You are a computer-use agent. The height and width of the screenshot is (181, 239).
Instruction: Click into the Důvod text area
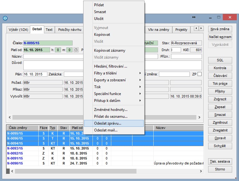click(53, 65)
